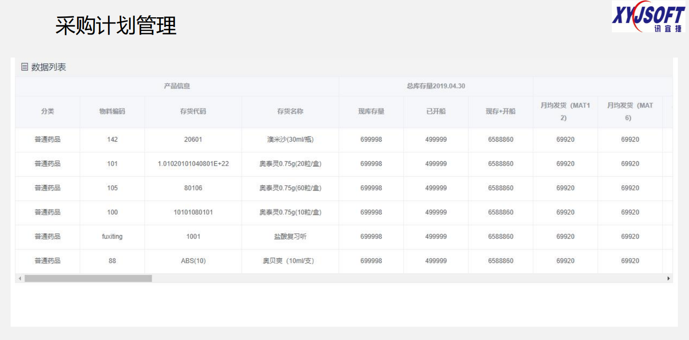Viewport: 689px width, 340px height.
Task: Click inventory code ABS(10)
Action: [x=193, y=261]
